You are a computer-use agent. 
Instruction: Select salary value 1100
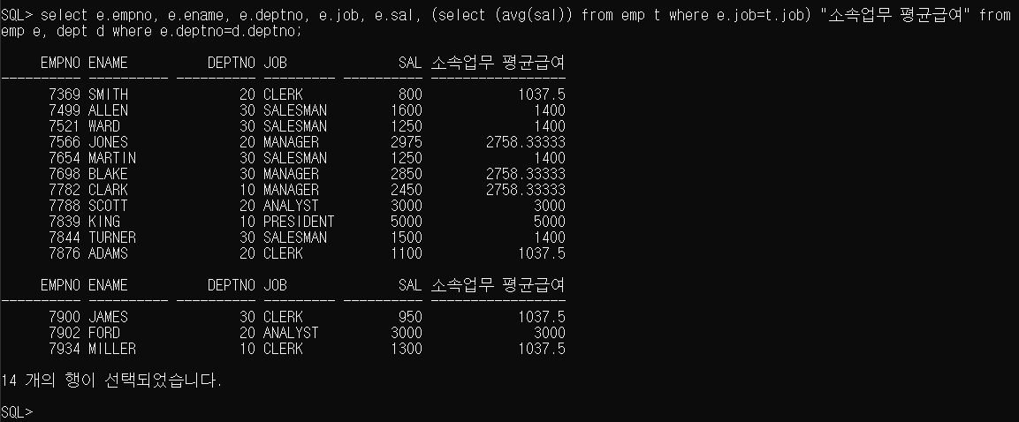pyautogui.click(x=407, y=254)
